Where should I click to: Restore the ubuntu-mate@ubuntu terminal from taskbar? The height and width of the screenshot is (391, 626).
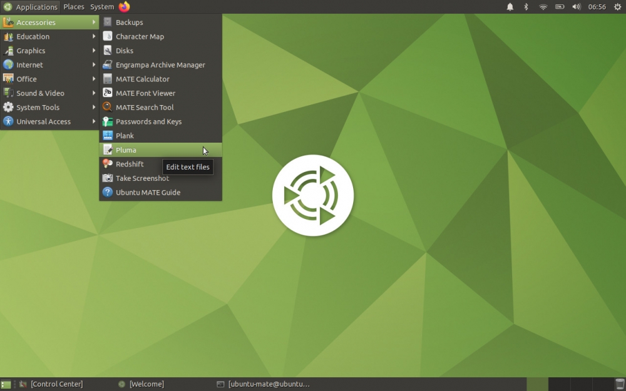264,384
